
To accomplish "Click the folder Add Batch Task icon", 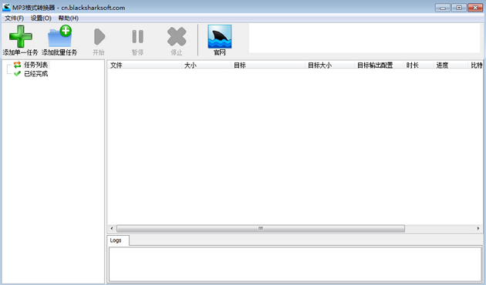I will click(x=59, y=36).
